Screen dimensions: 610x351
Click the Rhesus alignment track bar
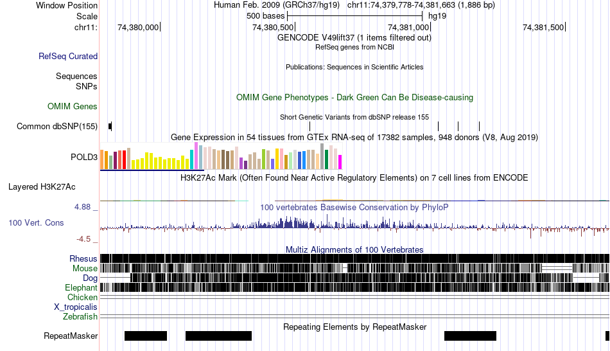pyautogui.click(x=354, y=258)
